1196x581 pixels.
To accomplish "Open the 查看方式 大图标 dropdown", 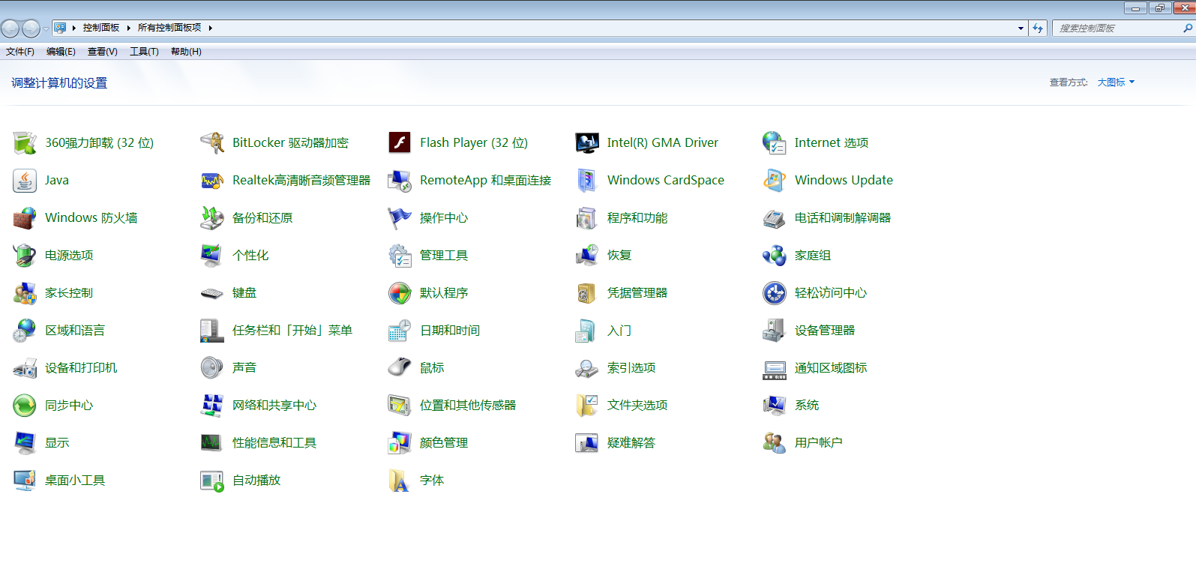I will pos(1116,82).
